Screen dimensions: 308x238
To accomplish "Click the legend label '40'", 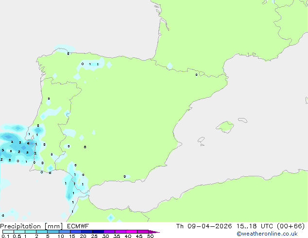I will [x=128, y=236].
